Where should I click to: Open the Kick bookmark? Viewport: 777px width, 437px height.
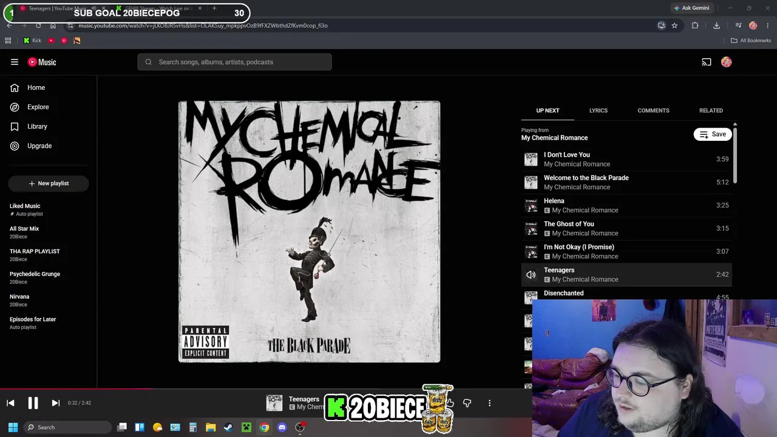(x=32, y=41)
